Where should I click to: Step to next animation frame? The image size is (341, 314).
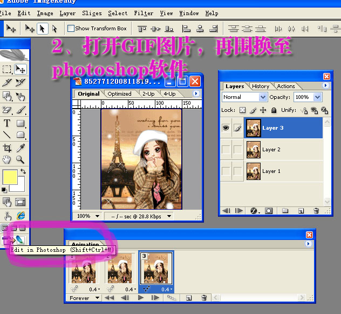(x=155, y=298)
